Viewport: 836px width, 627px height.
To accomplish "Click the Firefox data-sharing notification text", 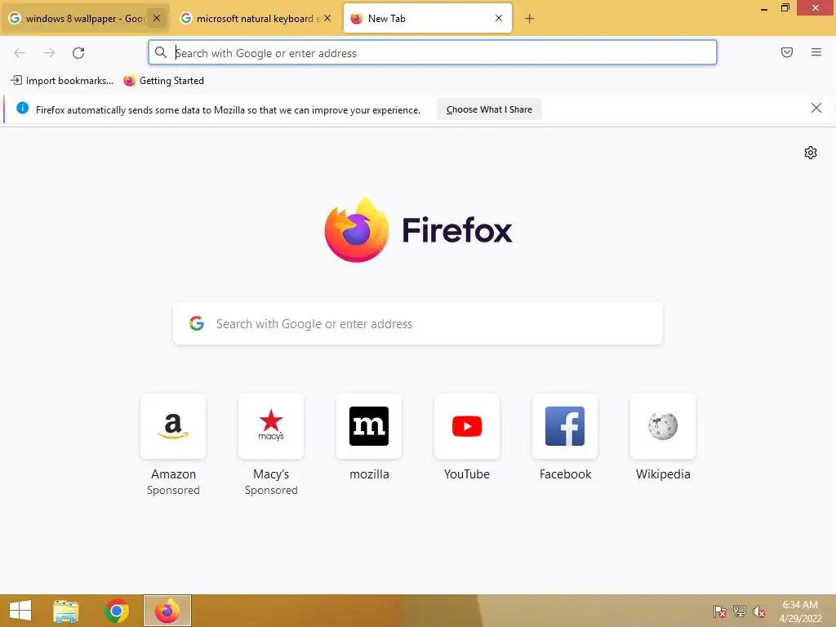I will coord(229,110).
